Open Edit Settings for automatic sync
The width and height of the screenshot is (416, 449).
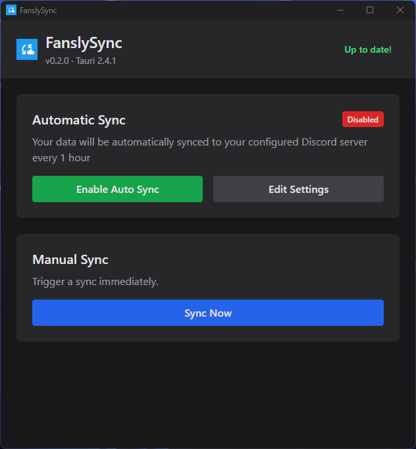pyautogui.click(x=298, y=189)
